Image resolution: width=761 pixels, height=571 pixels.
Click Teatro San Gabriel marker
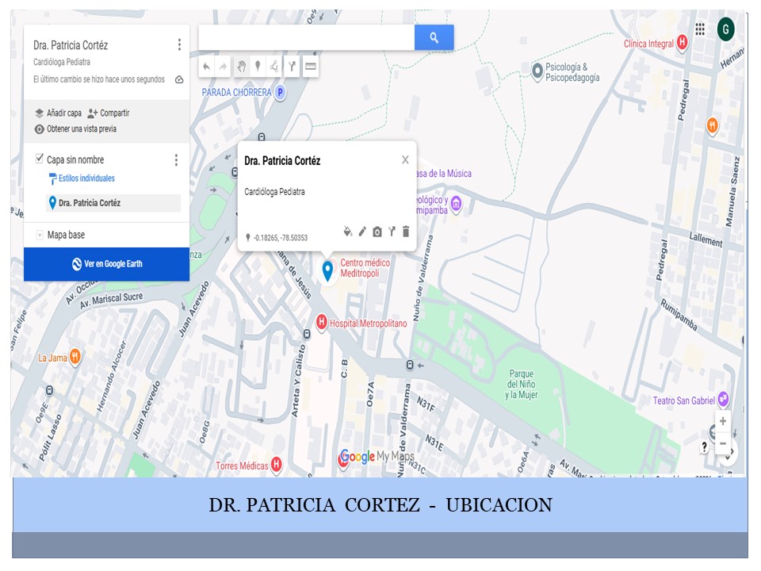(723, 399)
